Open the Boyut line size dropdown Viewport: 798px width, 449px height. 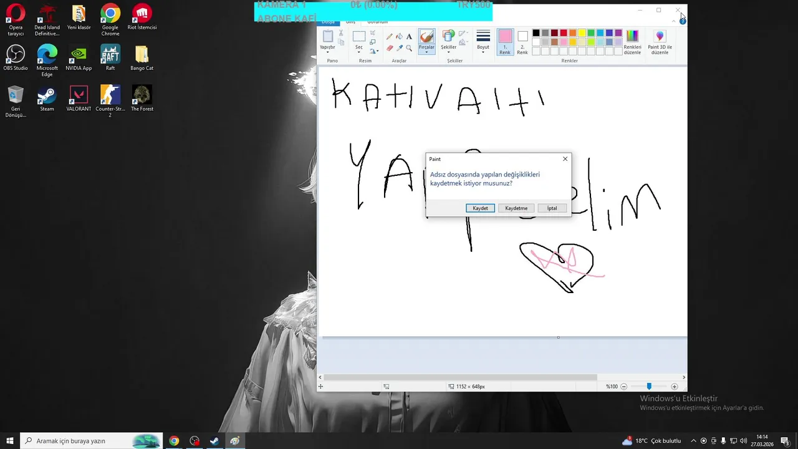[483, 42]
